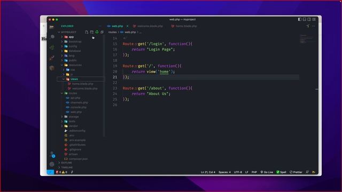Viewport: 342px width, 192px height.
Task: Open welcome.blade.php in the file tree
Action: point(85,89)
